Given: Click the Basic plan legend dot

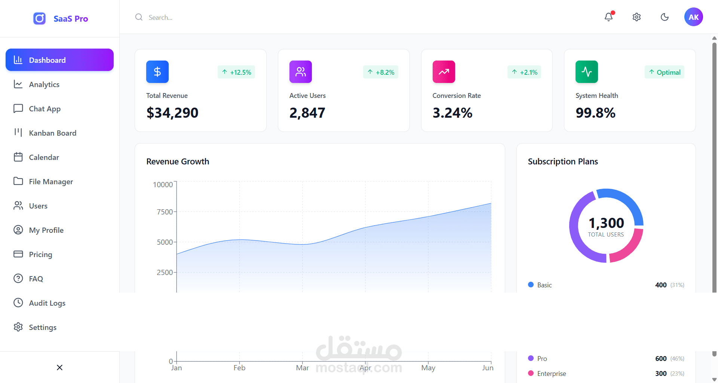Looking at the screenshot, I should click(531, 285).
